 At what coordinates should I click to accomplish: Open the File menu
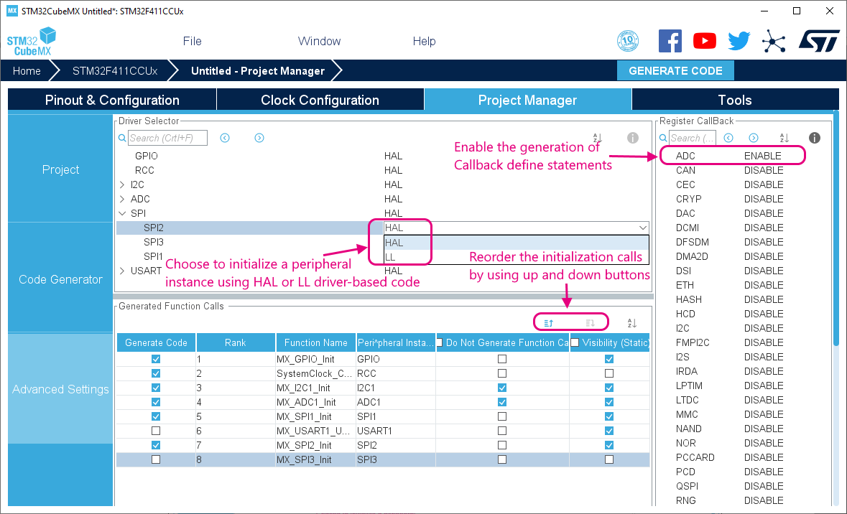(193, 41)
